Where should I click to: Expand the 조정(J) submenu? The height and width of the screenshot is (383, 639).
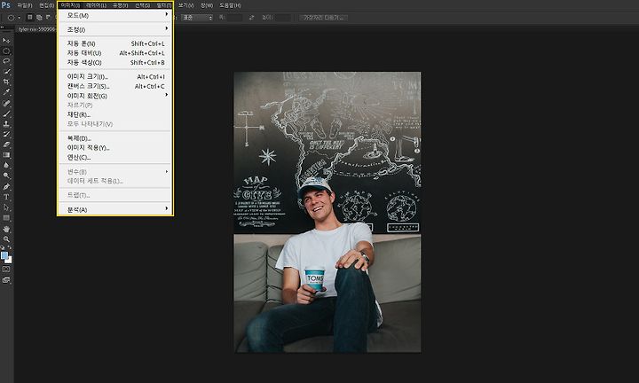pyautogui.click(x=115, y=29)
